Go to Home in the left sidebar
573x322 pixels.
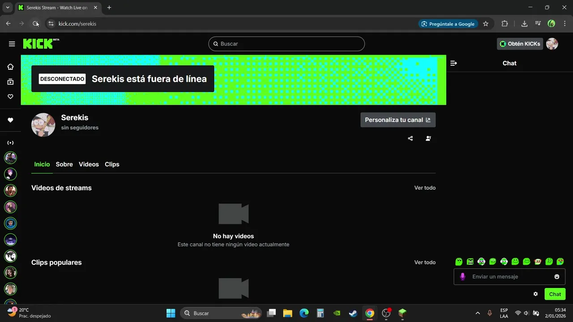10,67
